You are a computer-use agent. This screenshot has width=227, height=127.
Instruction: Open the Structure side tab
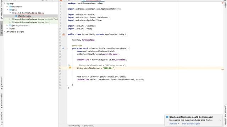tap(1, 119)
